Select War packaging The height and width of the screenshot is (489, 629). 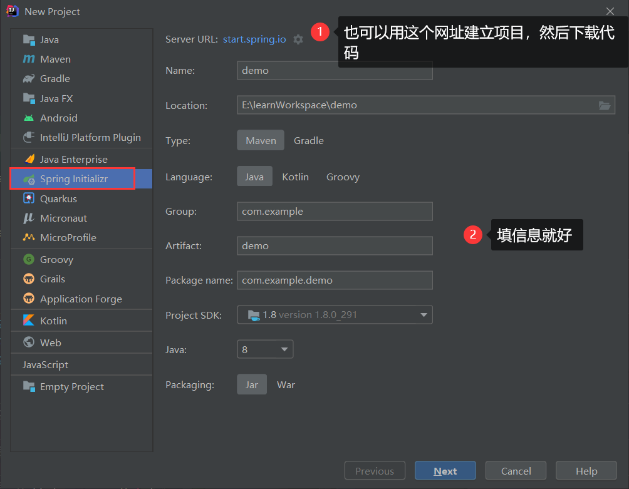[x=286, y=384]
